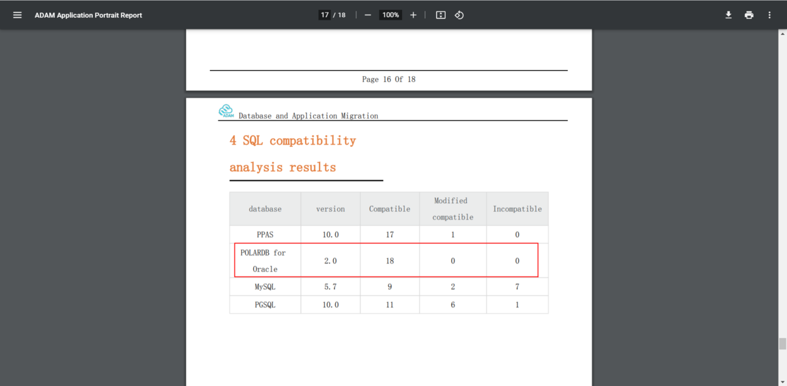The height and width of the screenshot is (386, 787).
Task: Edit the current page number field
Action: pos(325,15)
